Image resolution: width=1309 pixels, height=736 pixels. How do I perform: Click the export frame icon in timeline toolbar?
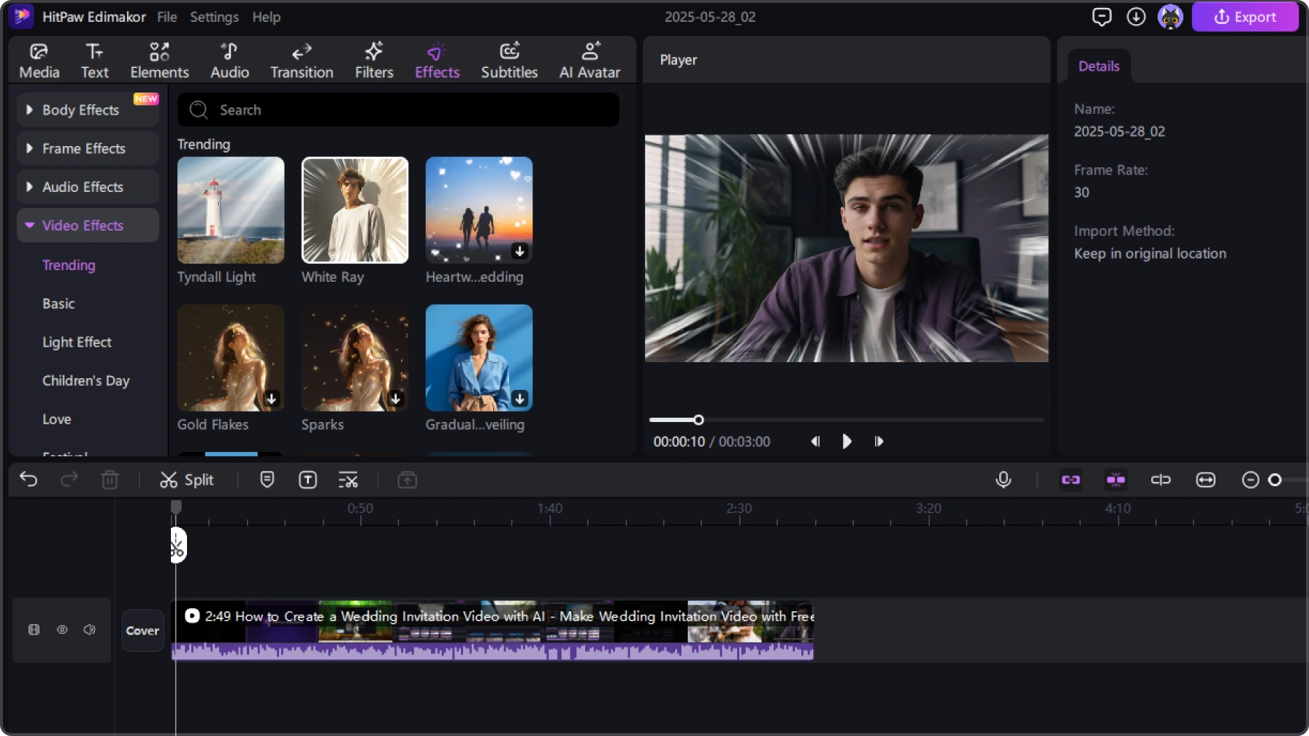[x=407, y=480]
